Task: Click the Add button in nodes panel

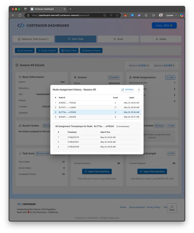Action: [171, 125]
